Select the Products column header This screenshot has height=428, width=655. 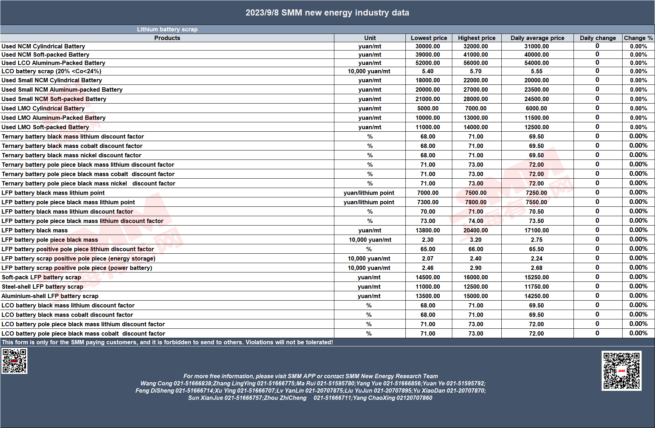[x=167, y=38]
